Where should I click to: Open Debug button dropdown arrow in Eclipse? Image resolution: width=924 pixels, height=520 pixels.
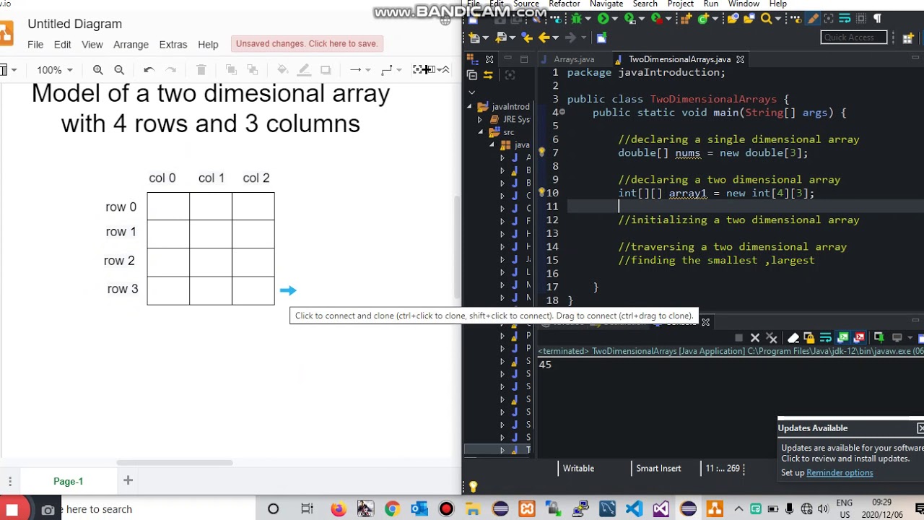point(588,19)
